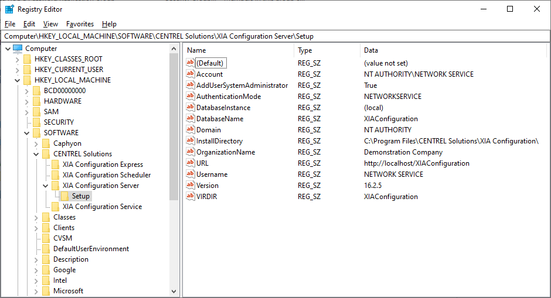Screen dimensions: 551x298
Task: Collapse the CENTREL Solutions key
Action: (36, 154)
